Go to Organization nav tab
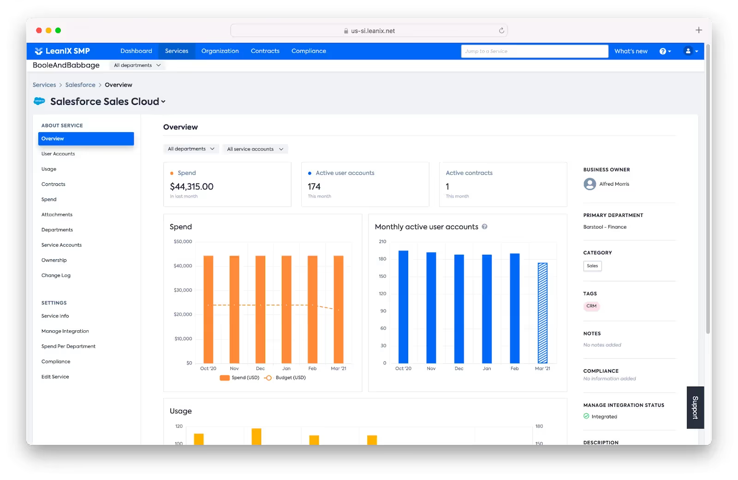738x480 pixels. (220, 51)
